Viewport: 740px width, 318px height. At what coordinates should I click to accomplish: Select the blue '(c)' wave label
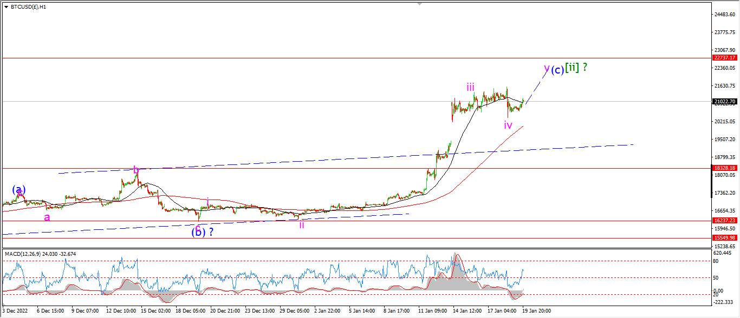click(x=557, y=70)
